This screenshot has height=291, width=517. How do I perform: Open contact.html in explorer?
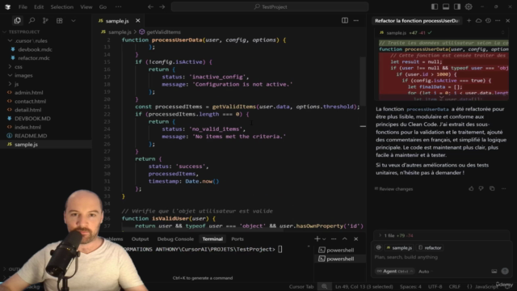[x=30, y=101]
